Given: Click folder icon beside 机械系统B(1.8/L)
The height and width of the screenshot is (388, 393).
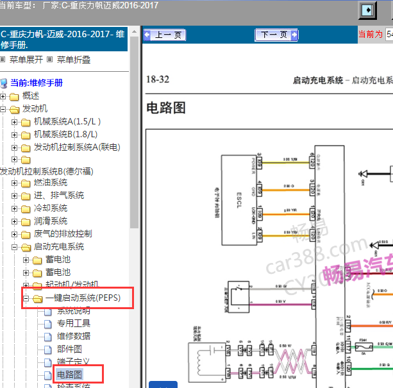Looking at the screenshot, I should [x=26, y=135].
